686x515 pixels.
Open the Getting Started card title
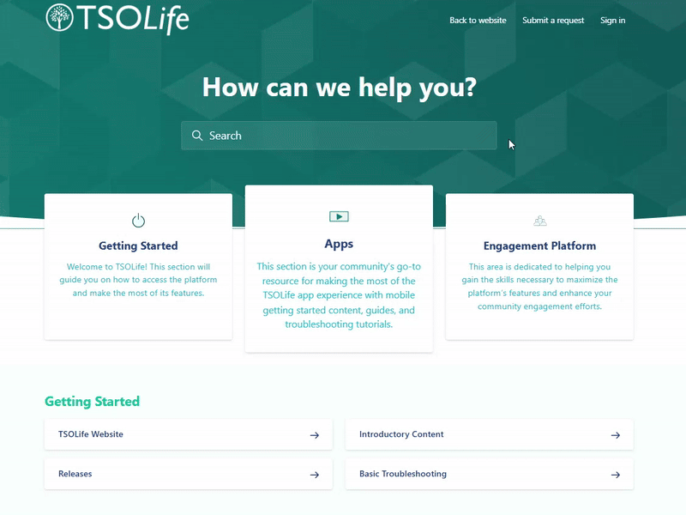pos(138,245)
